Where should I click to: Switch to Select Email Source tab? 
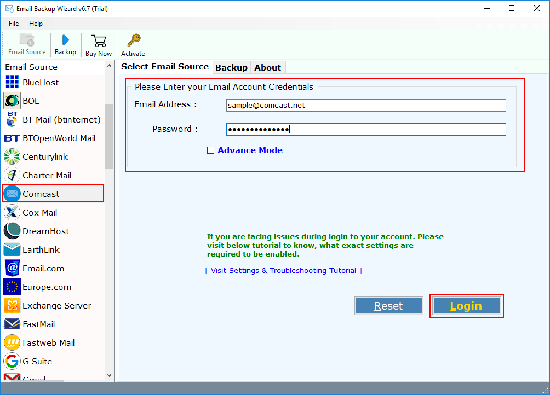click(x=165, y=67)
